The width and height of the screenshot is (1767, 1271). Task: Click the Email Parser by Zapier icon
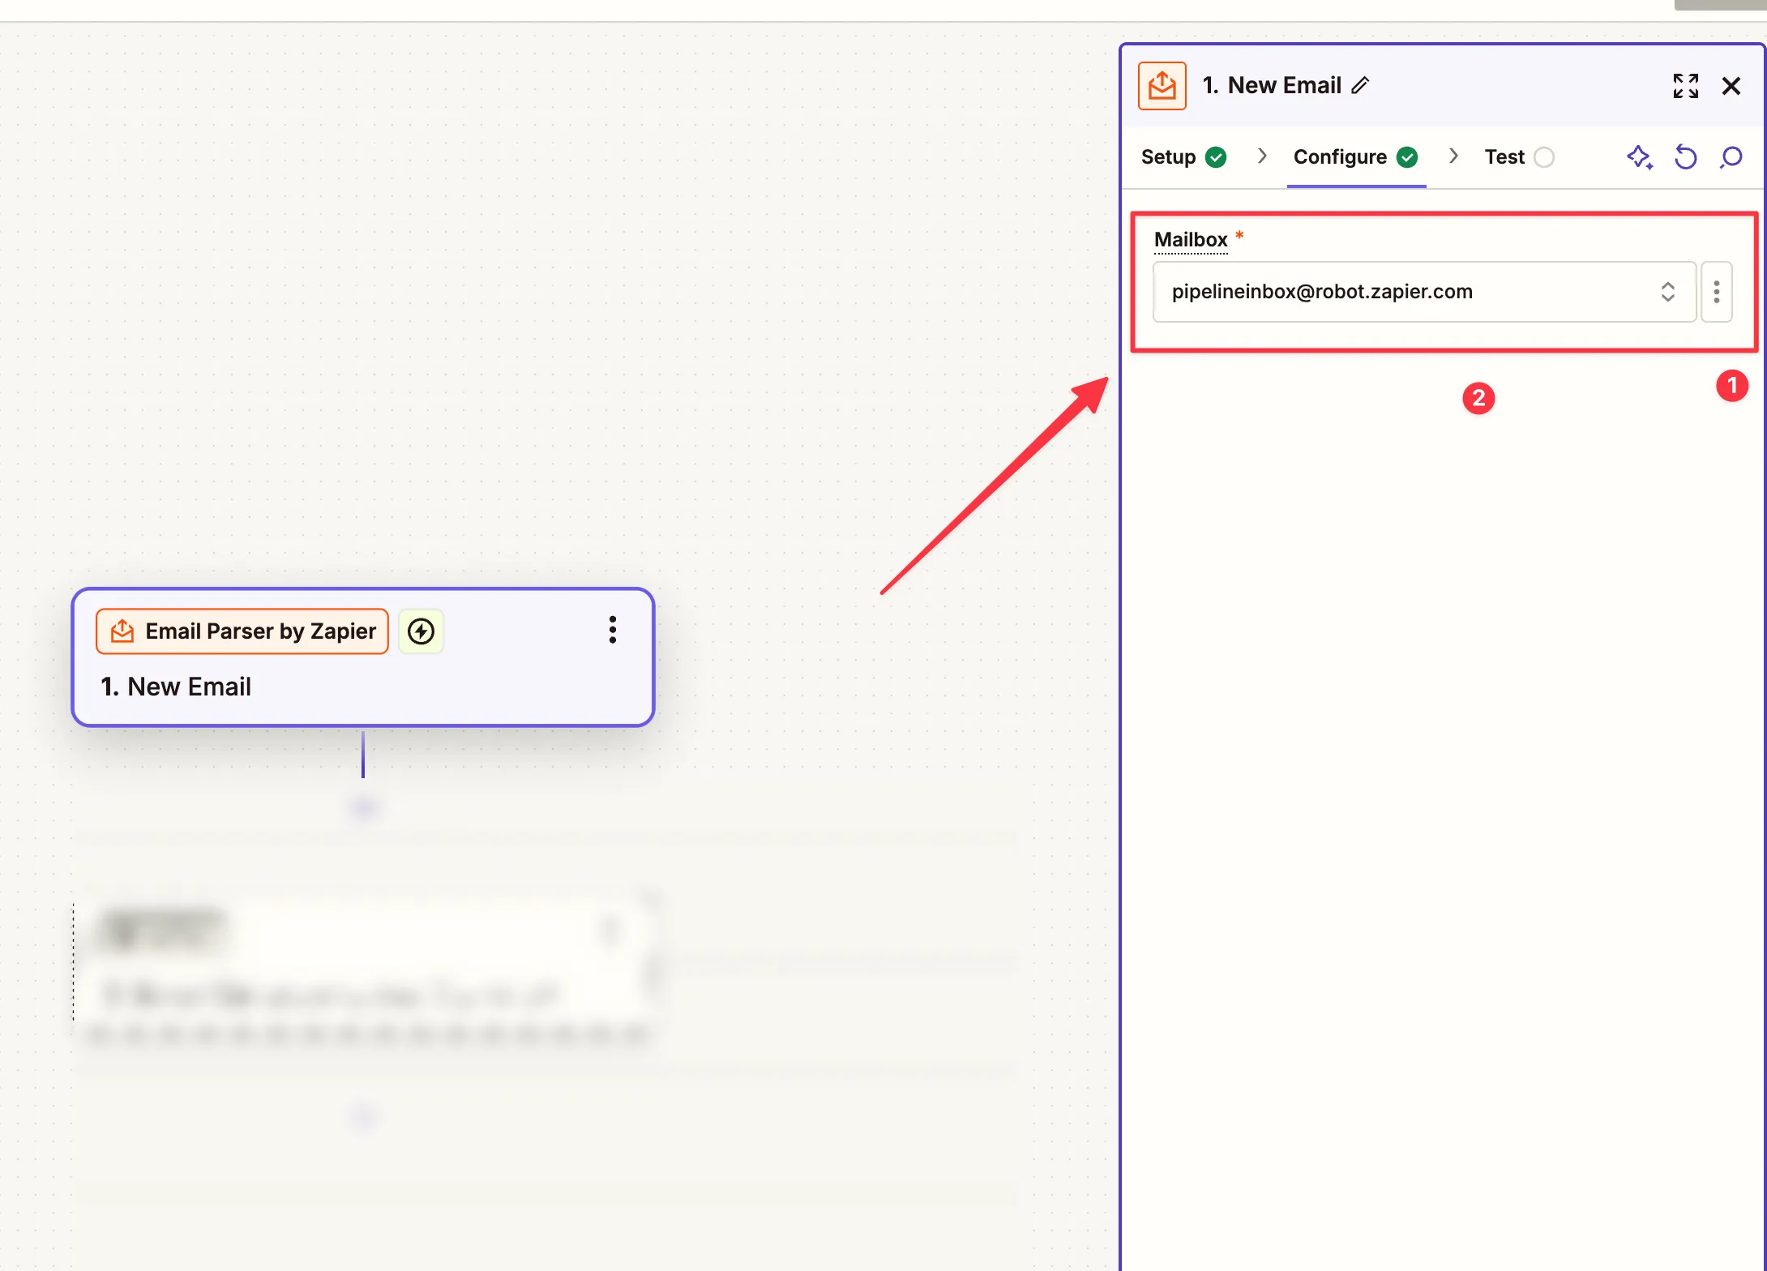point(121,631)
